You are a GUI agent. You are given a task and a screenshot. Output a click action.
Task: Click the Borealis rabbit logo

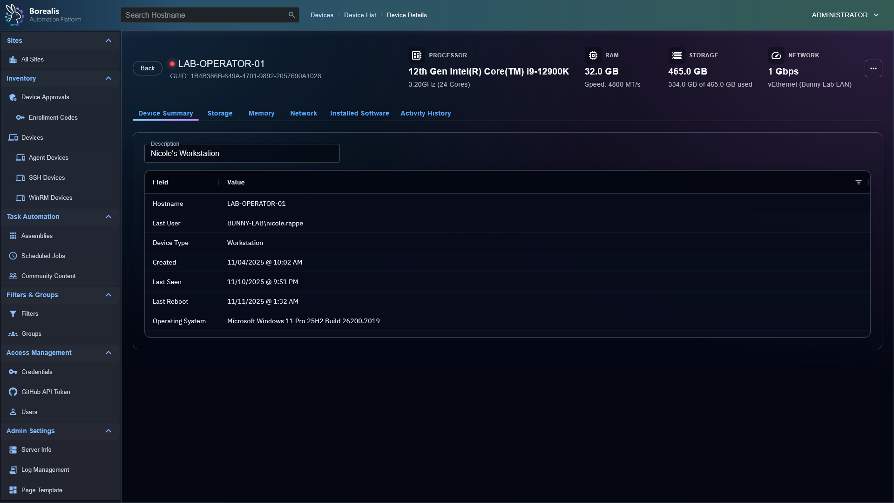click(14, 15)
